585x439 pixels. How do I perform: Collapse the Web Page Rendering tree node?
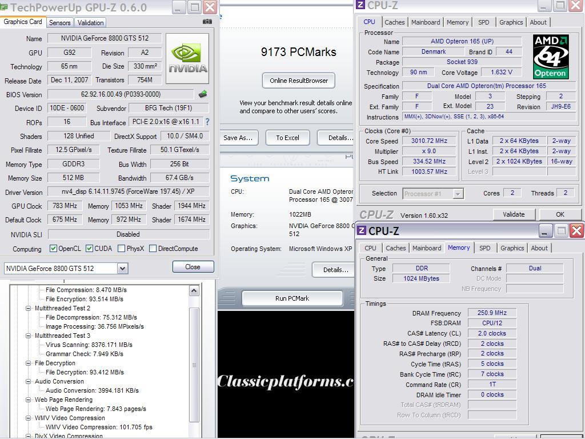[29, 400]
